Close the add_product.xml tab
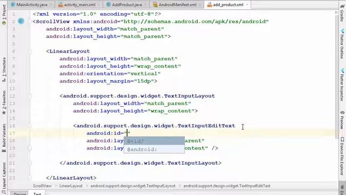 point(247,5)
